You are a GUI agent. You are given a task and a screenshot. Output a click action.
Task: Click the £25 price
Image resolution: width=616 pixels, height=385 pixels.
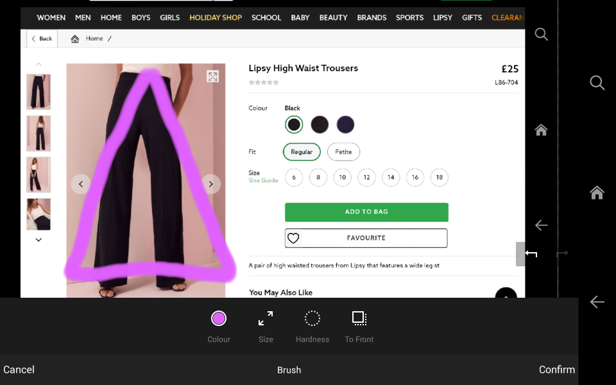[510, 69]
